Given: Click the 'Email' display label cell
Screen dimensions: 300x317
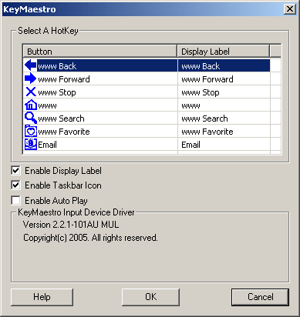Looking at the screenshot, I should tap(224, 144).
